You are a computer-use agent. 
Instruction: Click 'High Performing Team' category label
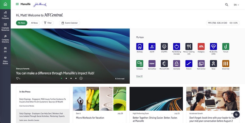tap(140, 114)
